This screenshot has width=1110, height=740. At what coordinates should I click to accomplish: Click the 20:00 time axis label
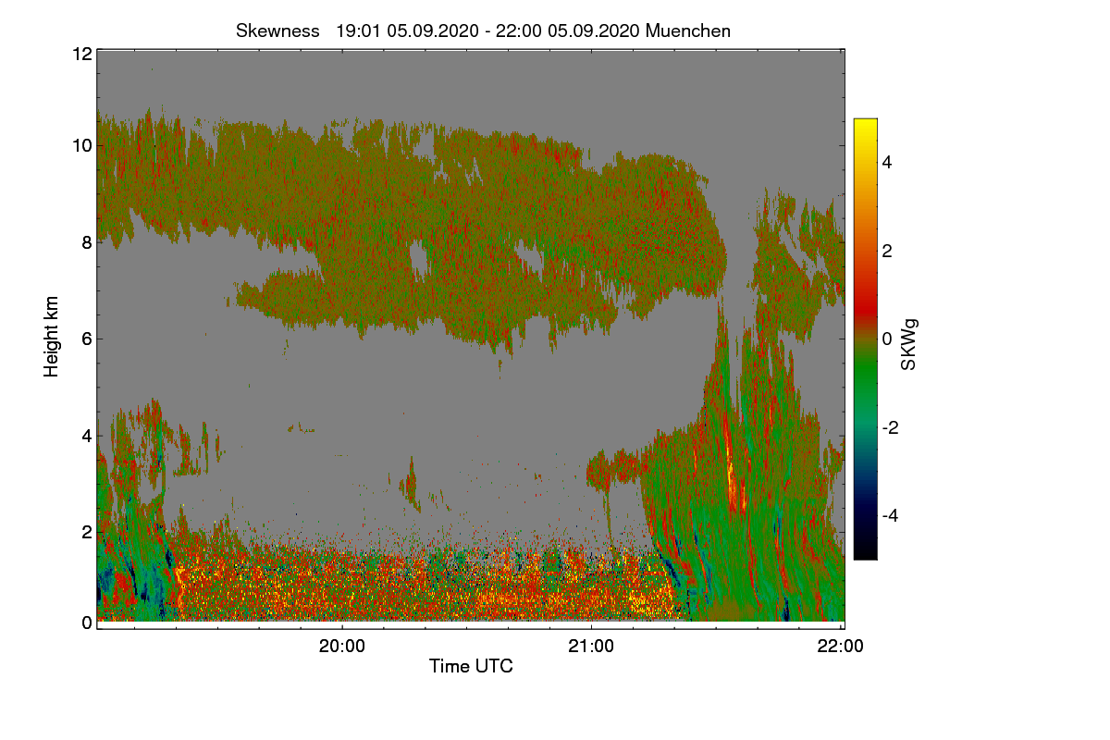342,647
